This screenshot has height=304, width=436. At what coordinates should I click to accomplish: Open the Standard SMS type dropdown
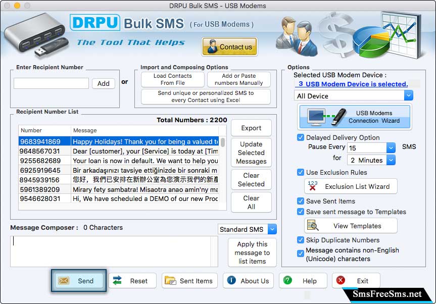272,229
